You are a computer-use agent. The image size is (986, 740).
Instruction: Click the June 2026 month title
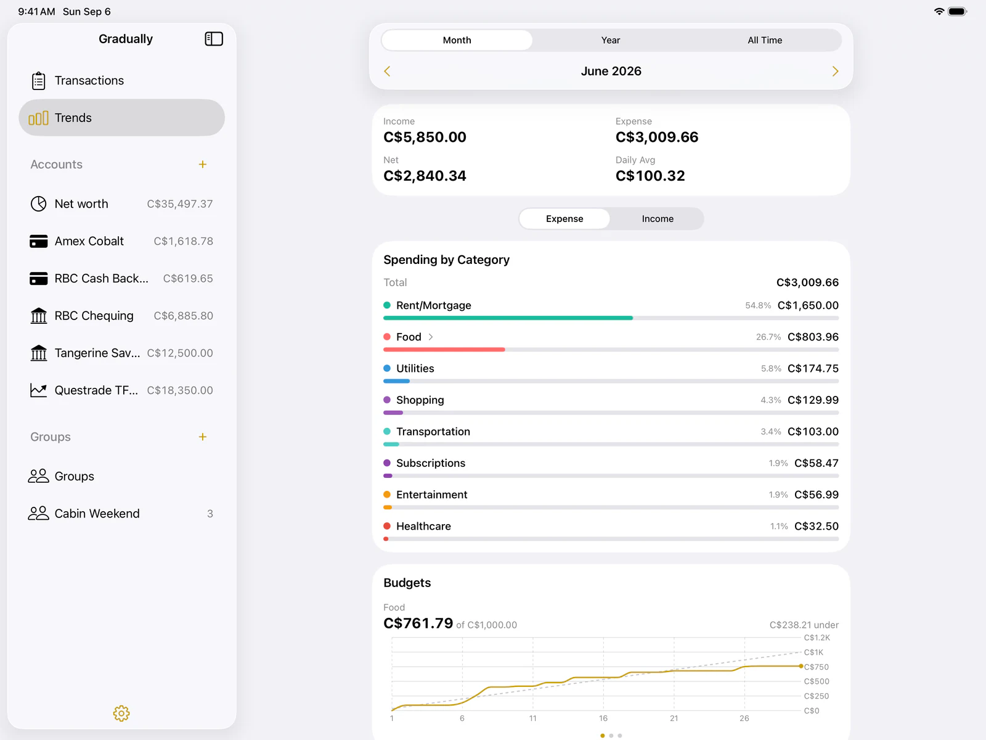pyautogui.click(x=611, y=72)
